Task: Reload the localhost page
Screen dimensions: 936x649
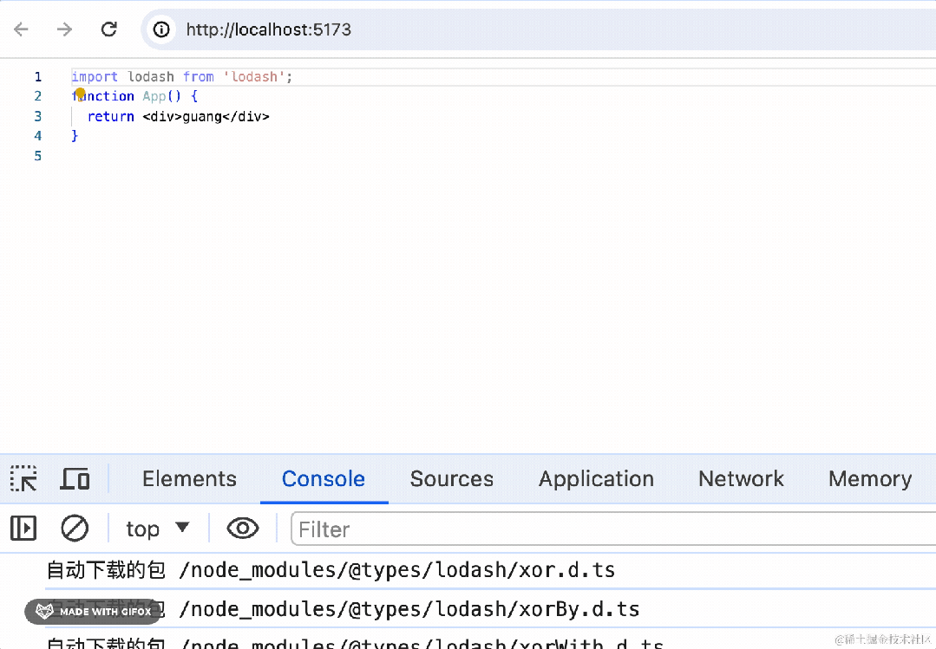Action: [x=108, y=29]
